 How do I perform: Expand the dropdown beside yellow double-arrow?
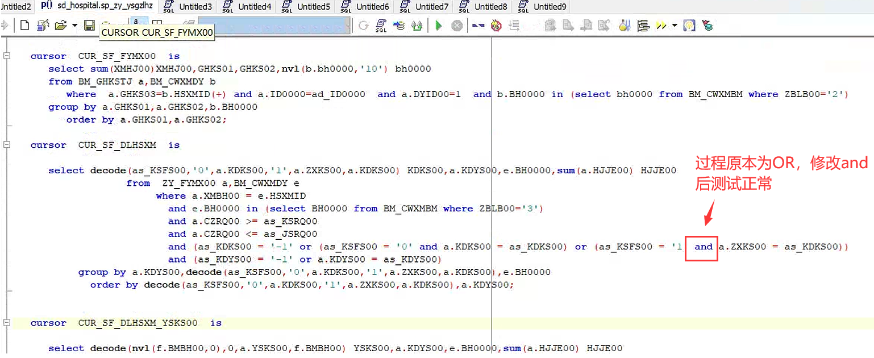coord(675,26)
